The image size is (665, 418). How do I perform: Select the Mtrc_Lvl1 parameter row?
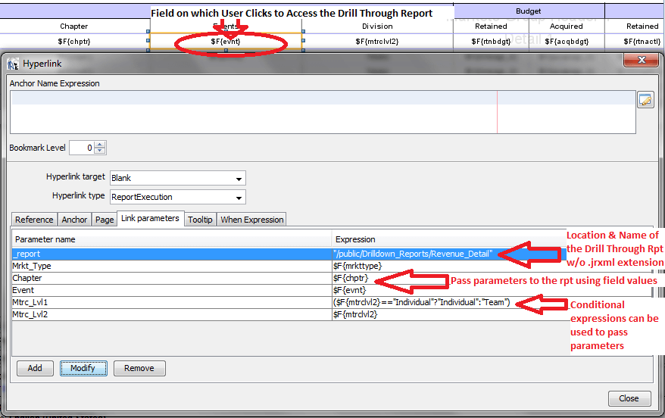171,302
